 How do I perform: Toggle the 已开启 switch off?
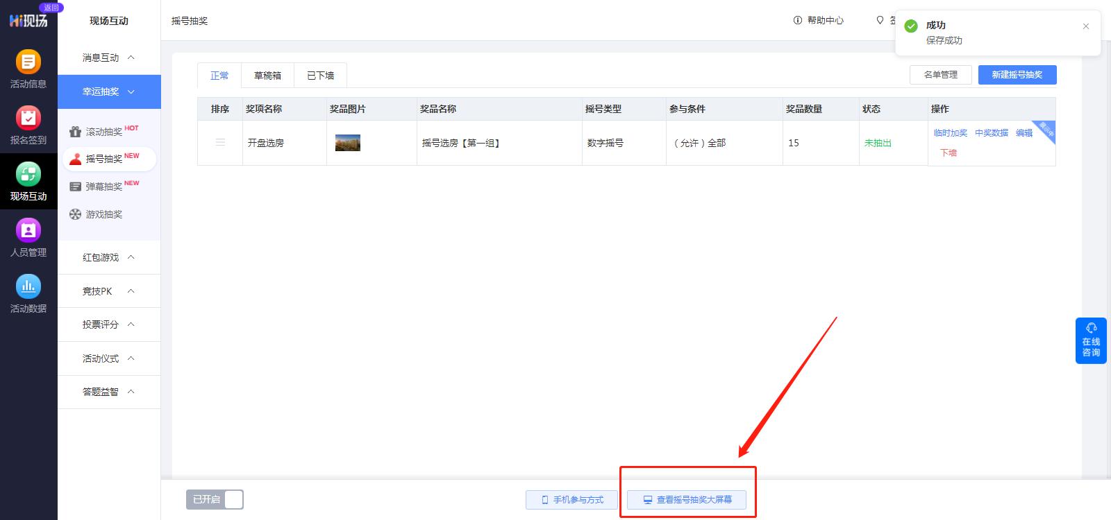[x=215, y=500]
